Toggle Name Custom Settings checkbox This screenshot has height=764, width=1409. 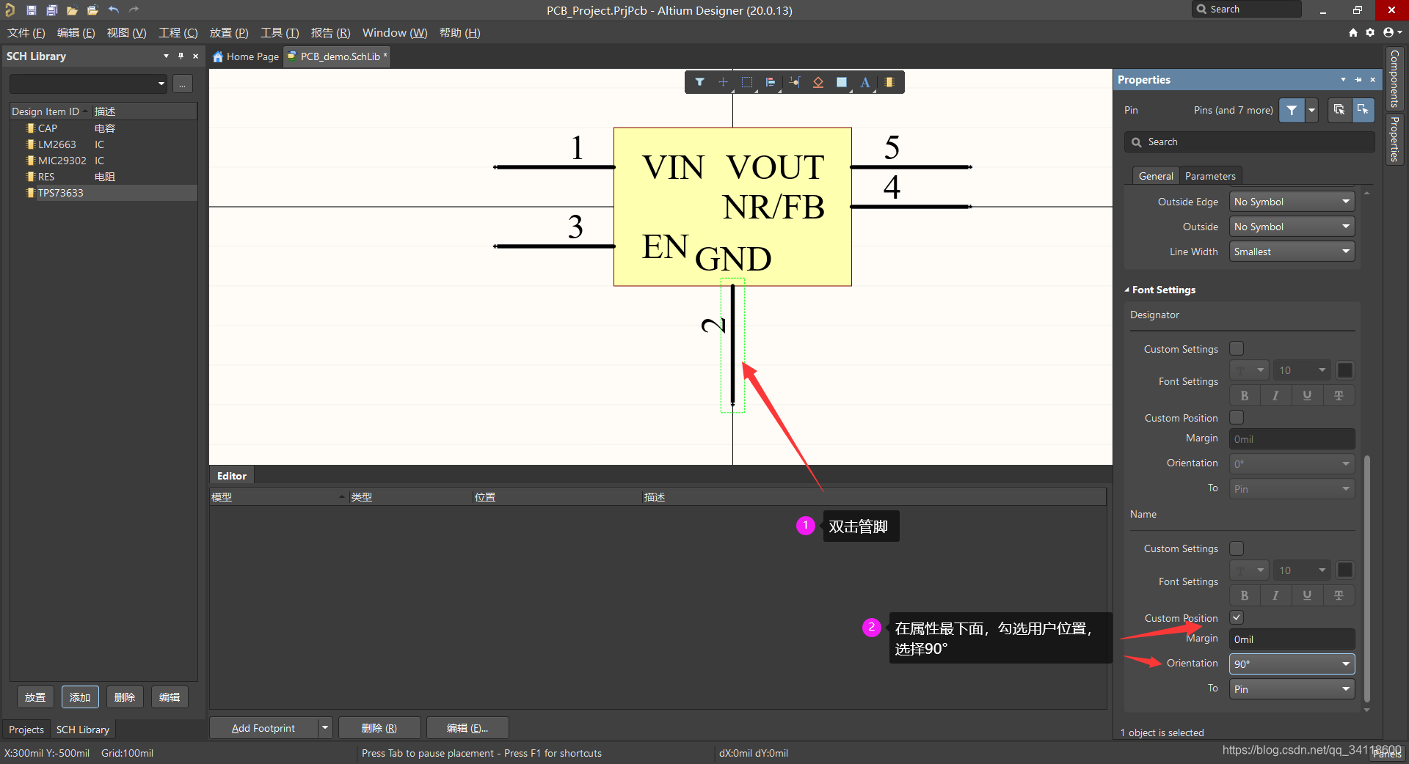[x=1237, y=548]
